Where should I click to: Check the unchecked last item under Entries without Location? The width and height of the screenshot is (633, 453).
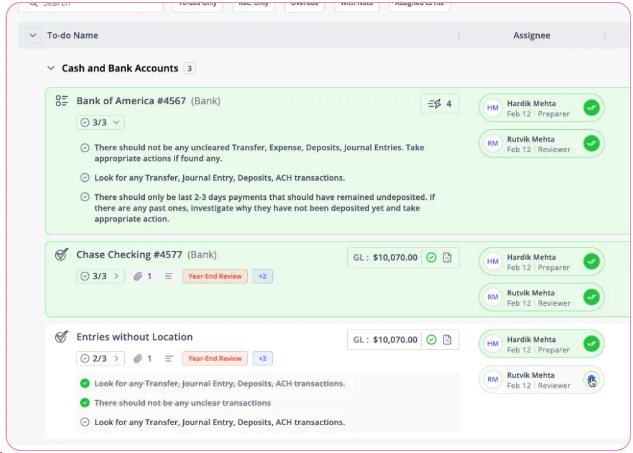(84, 422)
